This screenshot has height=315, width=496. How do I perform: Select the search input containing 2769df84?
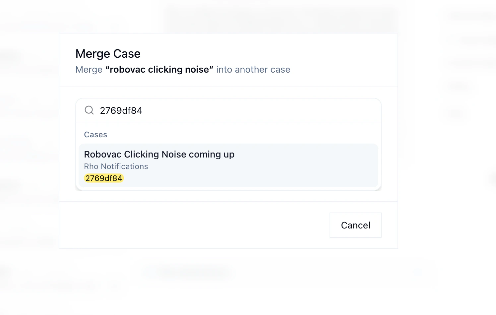click(x=199, y=110)
